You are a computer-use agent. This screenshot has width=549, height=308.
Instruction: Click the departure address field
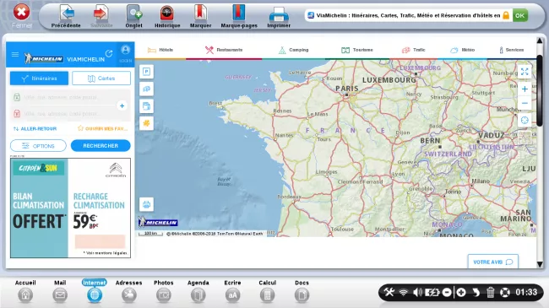pyautogui.click(x=63, y=97)
